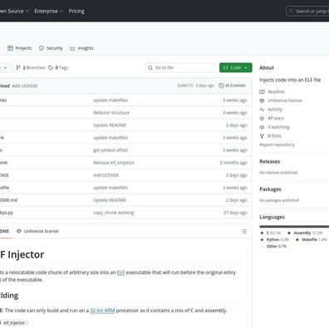Open the Projects tab
329x329 pixels.
19,48
